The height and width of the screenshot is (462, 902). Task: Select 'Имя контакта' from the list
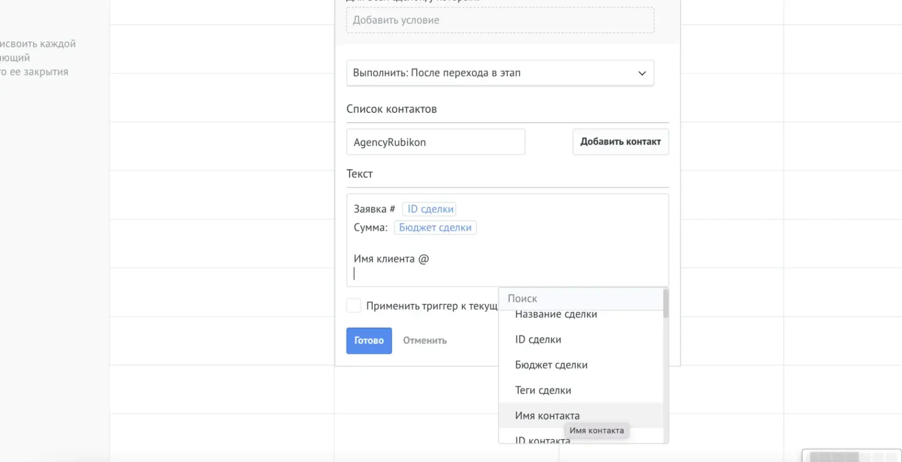581,416
